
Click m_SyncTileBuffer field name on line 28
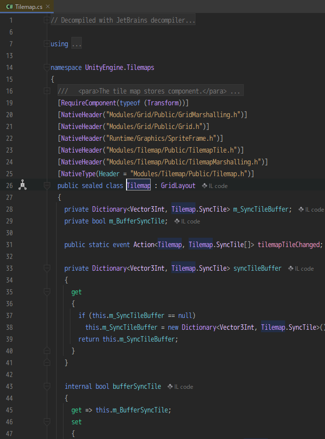(x=261, y=209)
